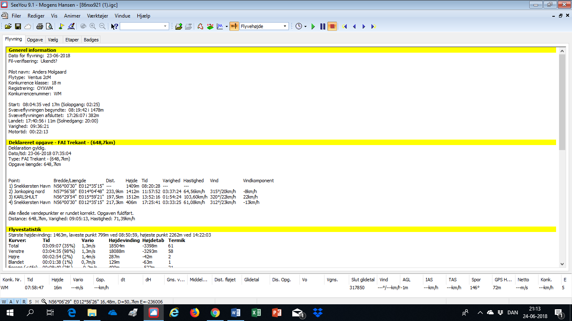The image size is (572, 321).
Task: Click the Save floppy disk icon
Action: [18, 26]
